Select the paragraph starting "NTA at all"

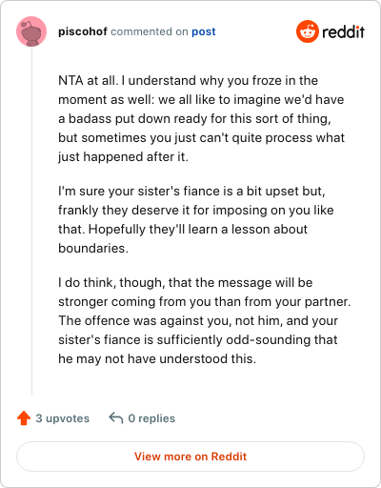pos(201,118)
